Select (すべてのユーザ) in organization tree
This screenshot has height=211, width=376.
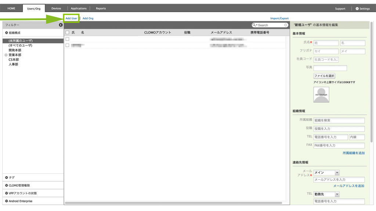click(21, 45)
